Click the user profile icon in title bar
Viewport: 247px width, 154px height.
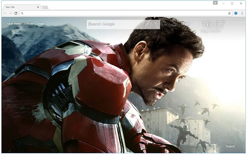215,3
